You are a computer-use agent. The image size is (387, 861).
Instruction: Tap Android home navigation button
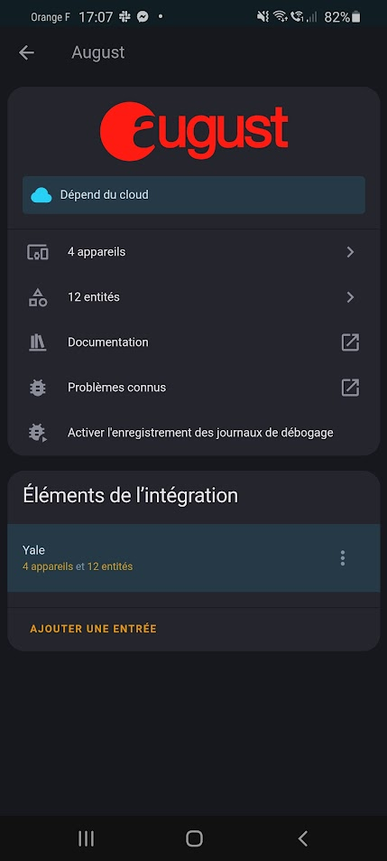(194, 838)
